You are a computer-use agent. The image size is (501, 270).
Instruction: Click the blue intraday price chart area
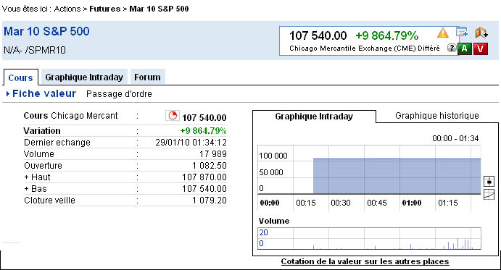[397, 176]
